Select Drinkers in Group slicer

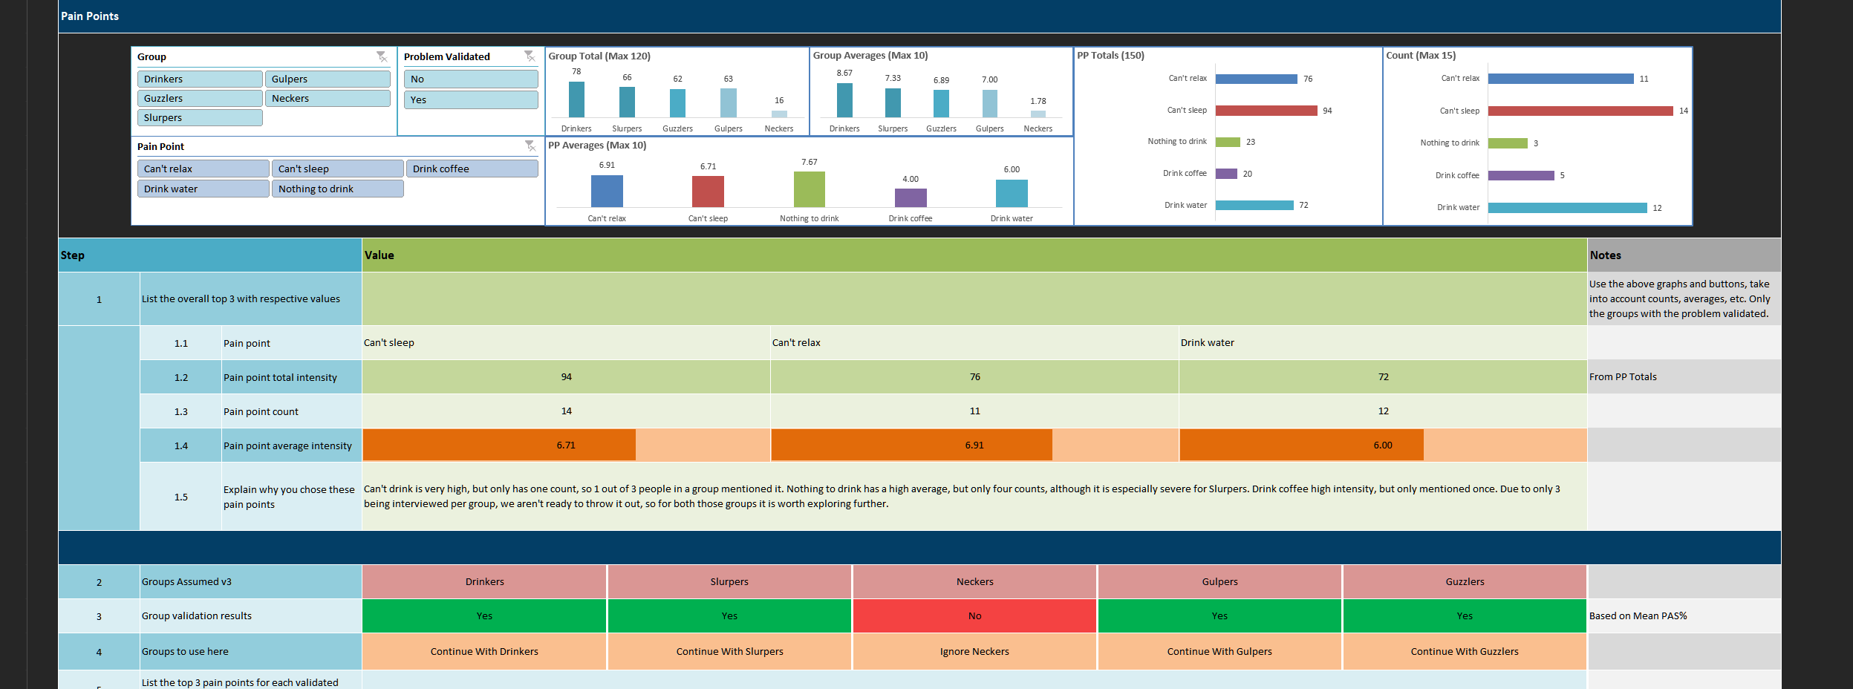click(x=200, y=79)
